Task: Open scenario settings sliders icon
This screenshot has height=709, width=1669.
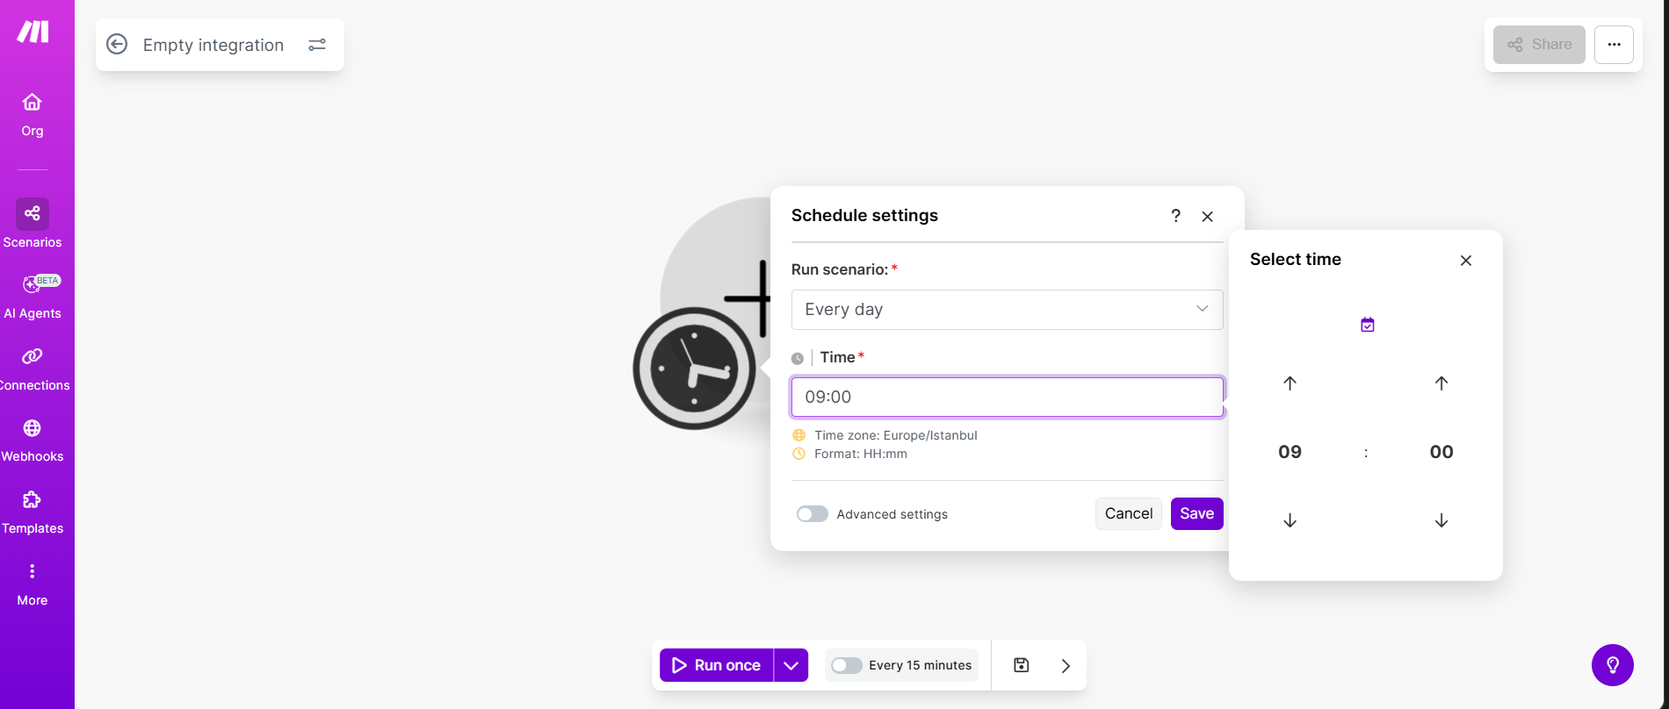Action: click(317, 45)
